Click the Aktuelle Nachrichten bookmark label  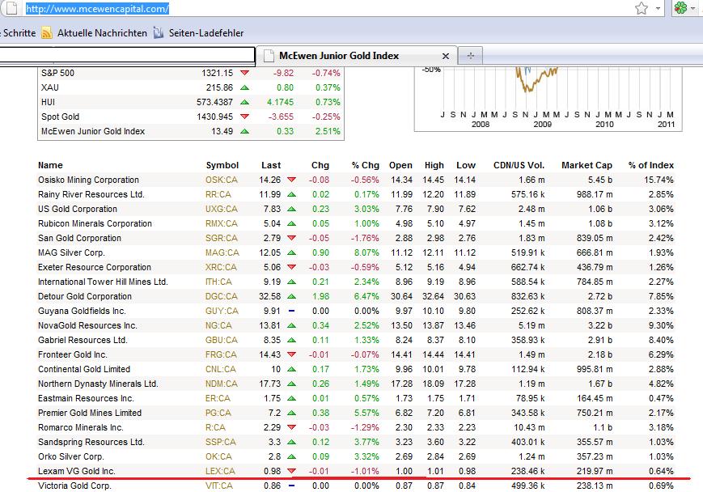[x=101, y=33]
